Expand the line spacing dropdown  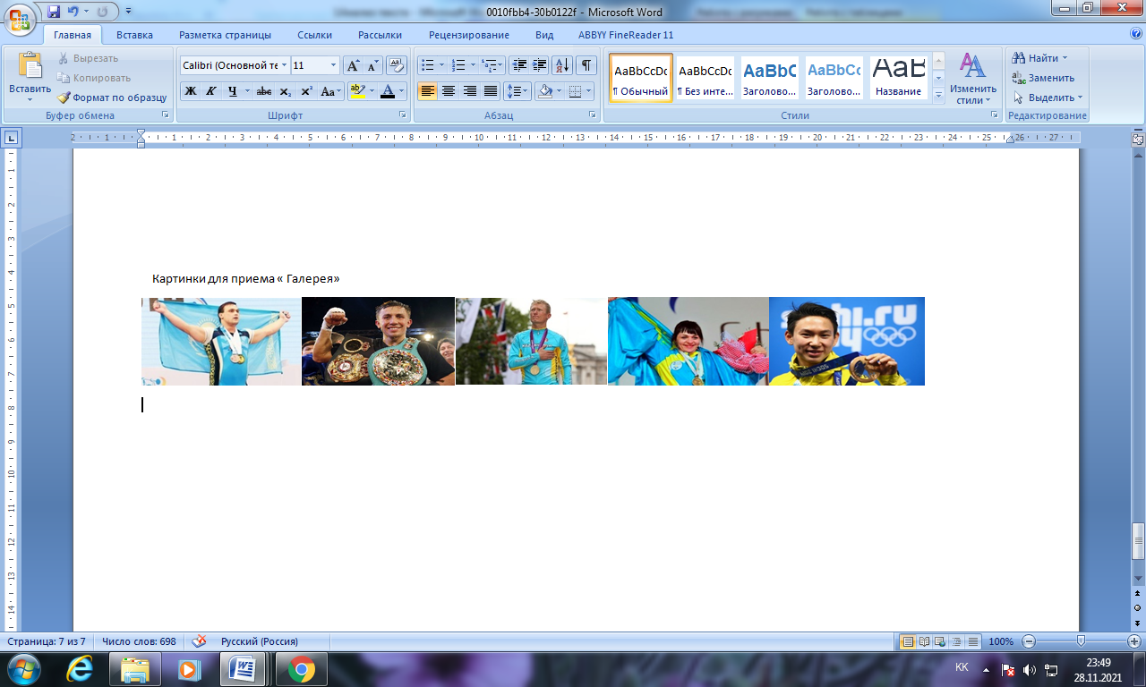(x=526, y=91)
